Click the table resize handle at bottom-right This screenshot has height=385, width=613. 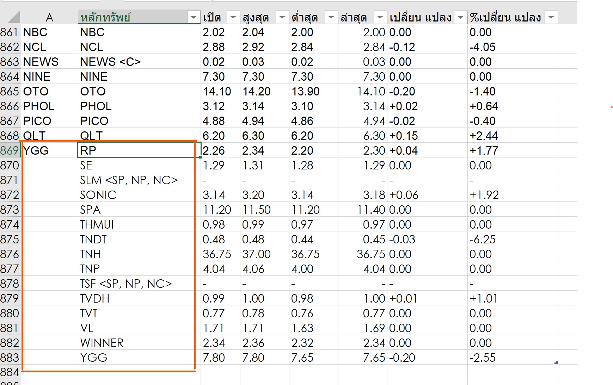pyautogui.click(x=556, y=362)
